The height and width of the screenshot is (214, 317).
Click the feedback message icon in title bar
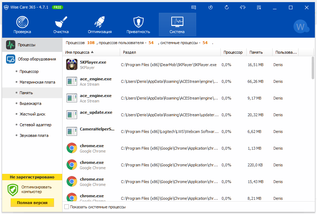click(x=194, y=7)
